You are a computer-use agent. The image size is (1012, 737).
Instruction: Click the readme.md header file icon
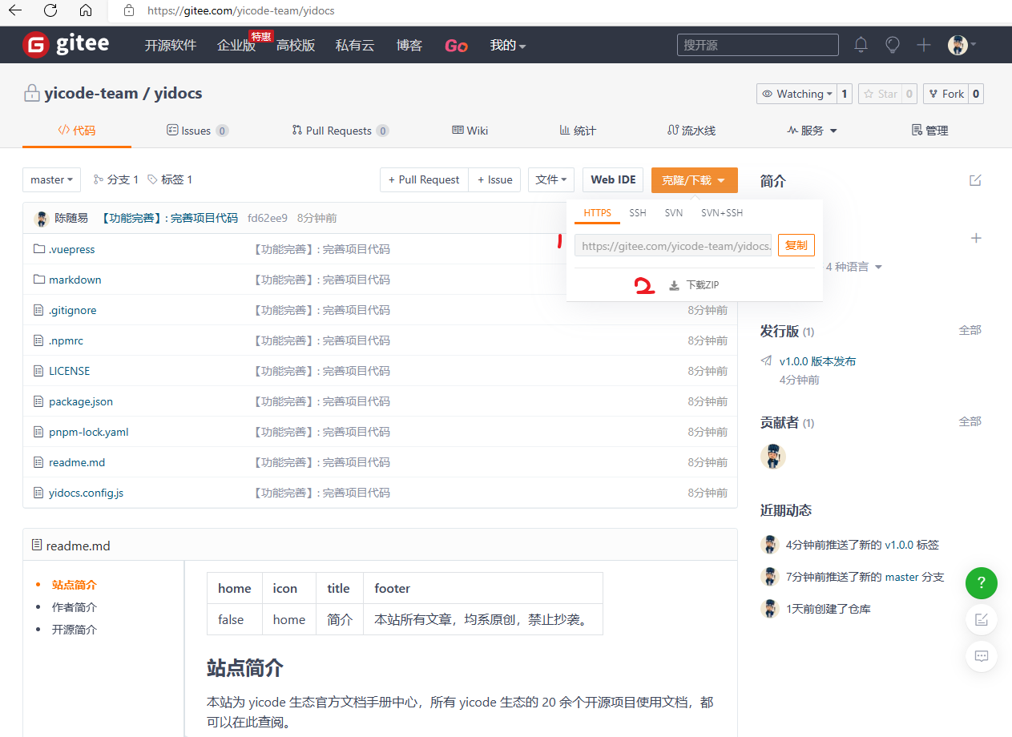click(37, 546)
